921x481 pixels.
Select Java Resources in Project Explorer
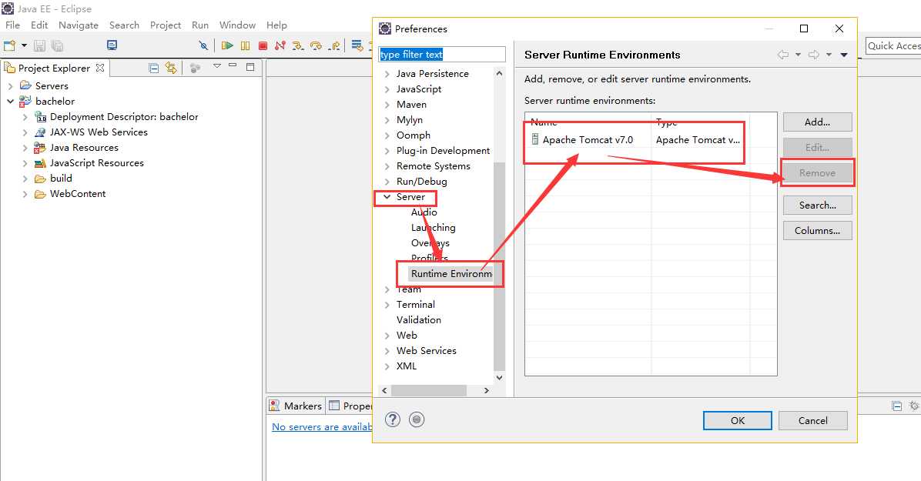[x=84, y=148]
